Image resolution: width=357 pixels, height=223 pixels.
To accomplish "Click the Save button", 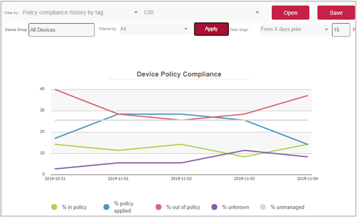I will pos(336,13).
